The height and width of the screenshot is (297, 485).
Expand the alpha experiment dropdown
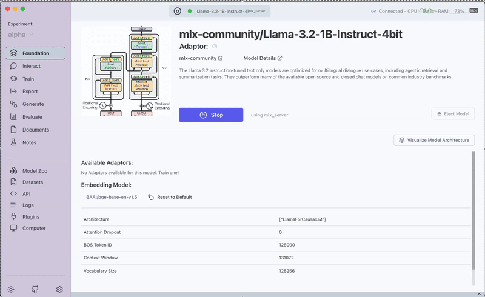click(21, 35)
